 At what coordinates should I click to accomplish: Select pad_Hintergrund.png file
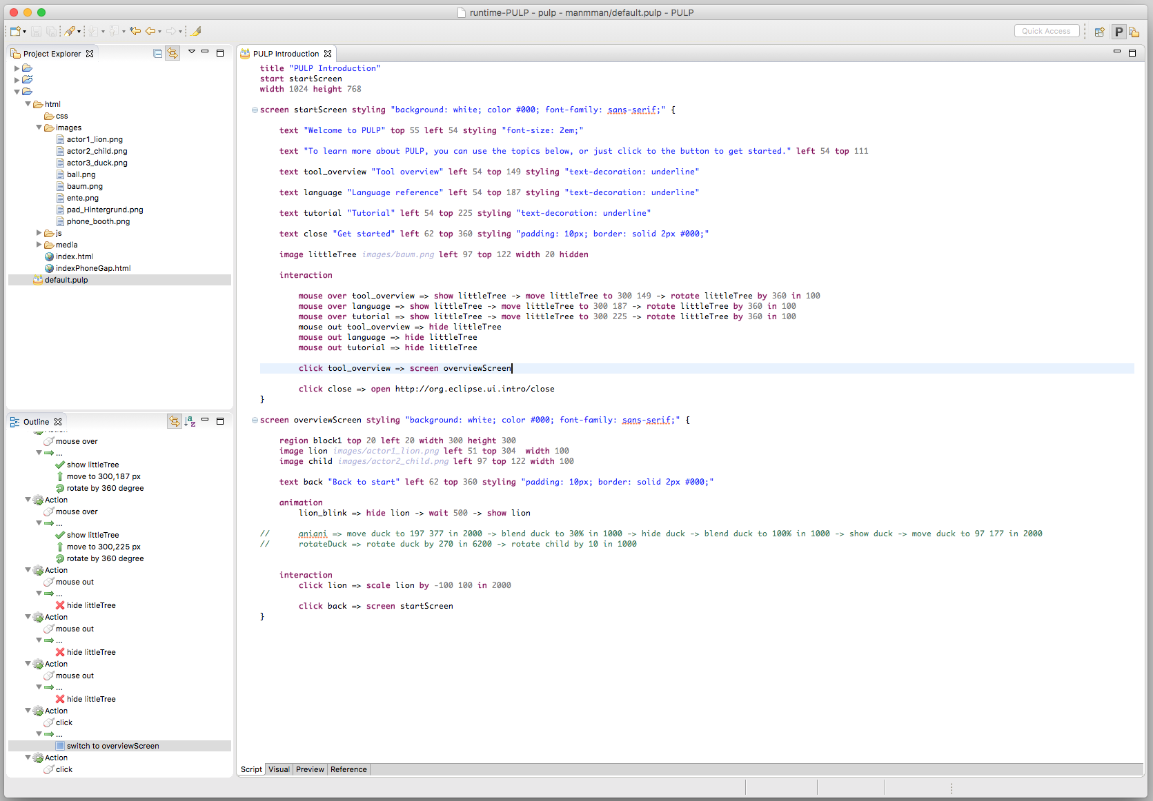tap(105, 210)
